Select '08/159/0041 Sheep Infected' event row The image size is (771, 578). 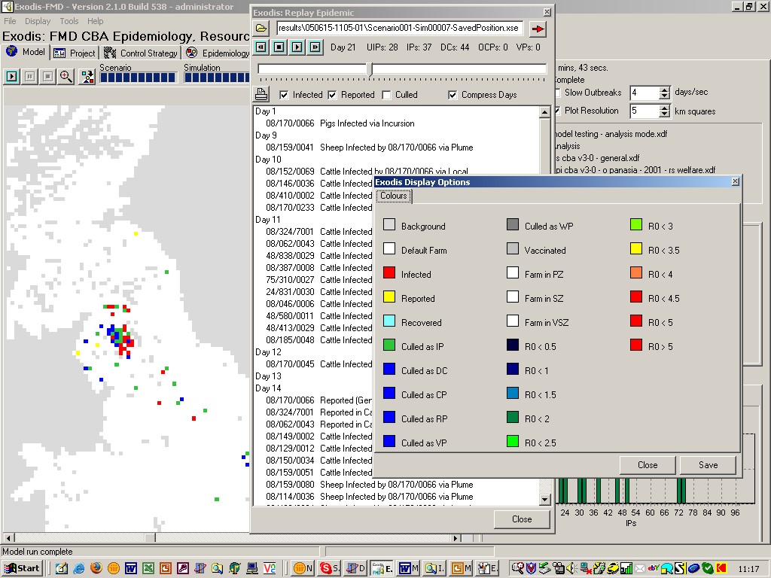pyautogui.click(x=370, y=148)
